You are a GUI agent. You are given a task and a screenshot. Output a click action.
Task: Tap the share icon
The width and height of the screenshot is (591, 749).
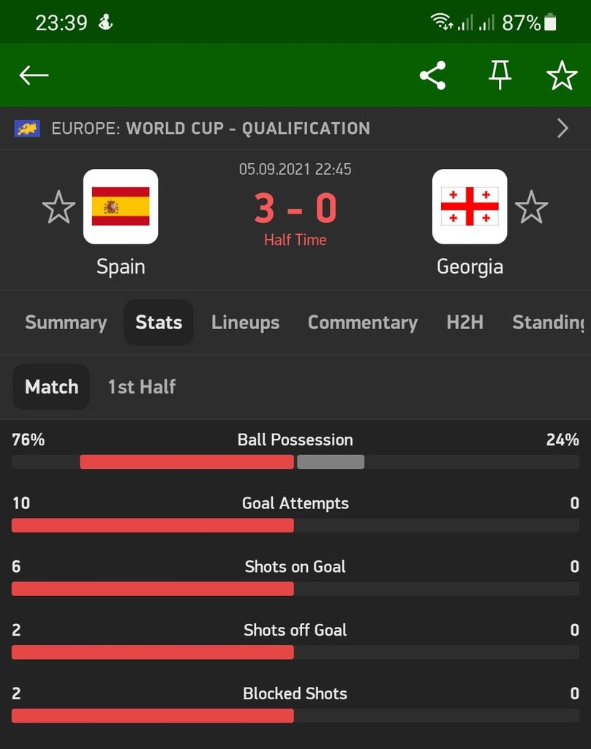(x=433, y=75)
